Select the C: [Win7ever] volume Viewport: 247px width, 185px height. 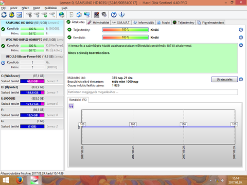pos(32,79)
